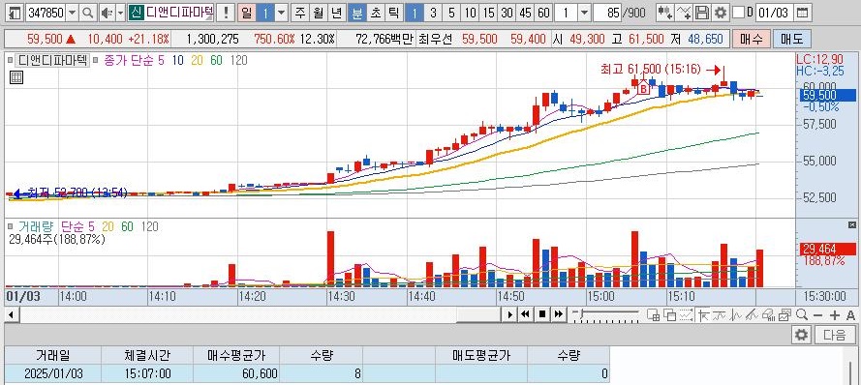
Task: Open the calendar date picker icon
Action: tap(802, 12)
